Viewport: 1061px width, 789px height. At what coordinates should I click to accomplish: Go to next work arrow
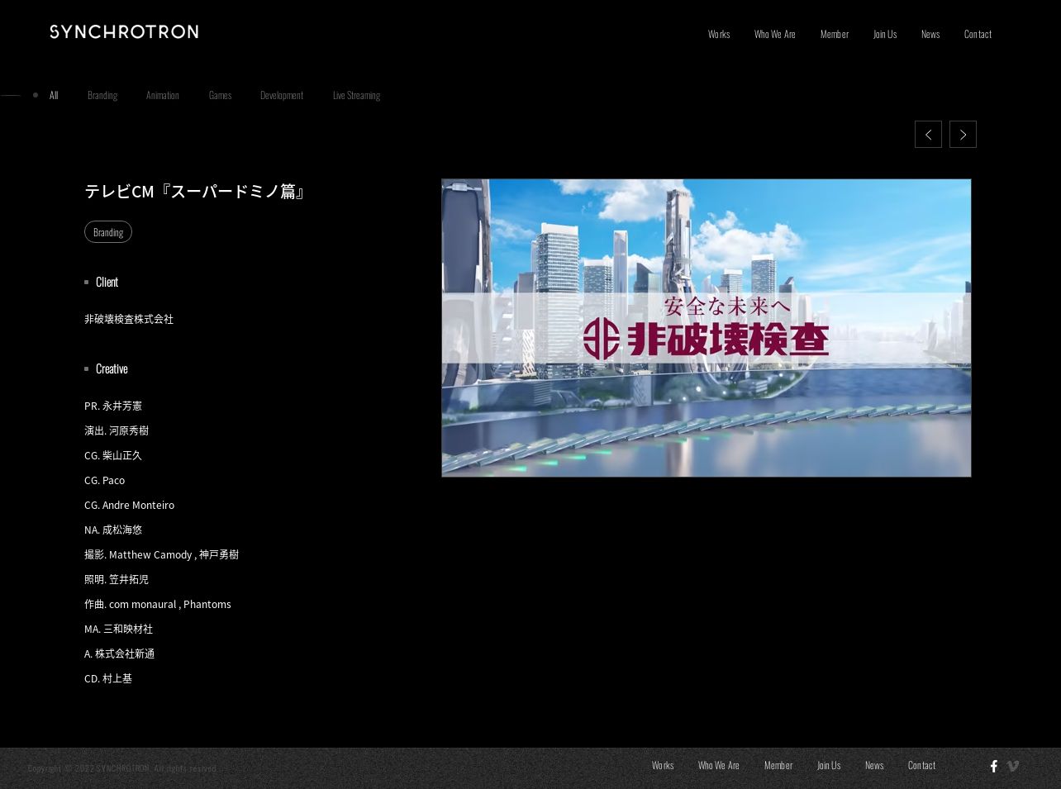click(963, 134)
